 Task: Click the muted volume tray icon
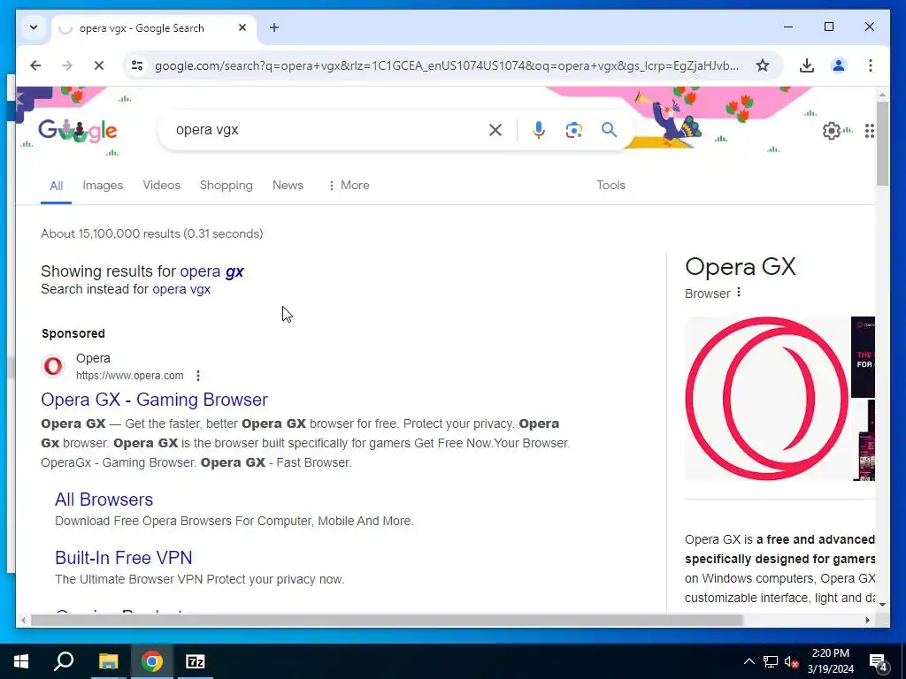(x=792, y=661)
